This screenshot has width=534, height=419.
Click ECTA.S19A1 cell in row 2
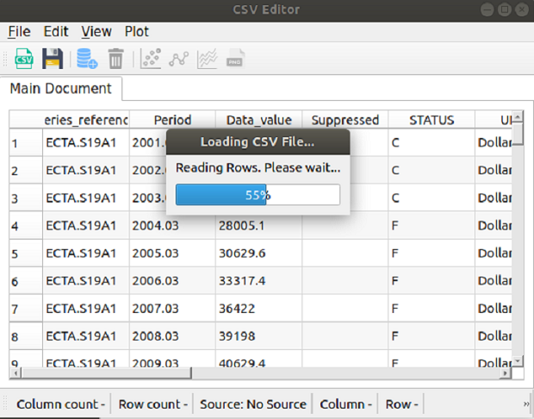86,171
